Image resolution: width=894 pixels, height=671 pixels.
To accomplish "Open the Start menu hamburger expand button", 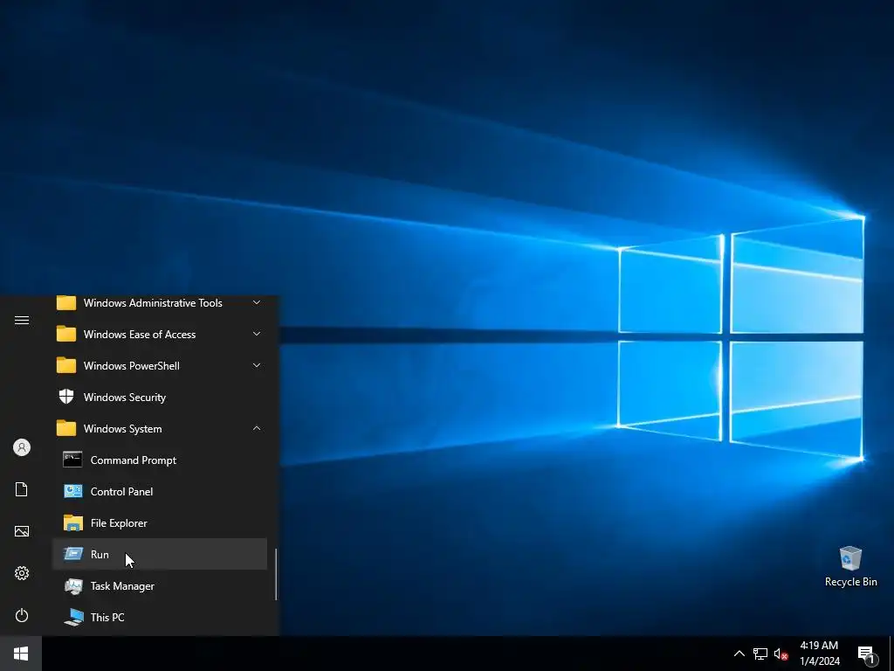I will [x=22, y=320].
